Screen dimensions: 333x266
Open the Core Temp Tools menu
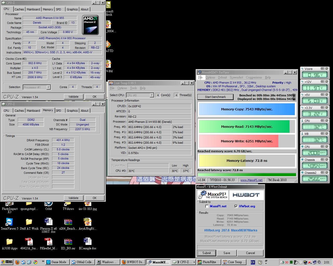133,88
